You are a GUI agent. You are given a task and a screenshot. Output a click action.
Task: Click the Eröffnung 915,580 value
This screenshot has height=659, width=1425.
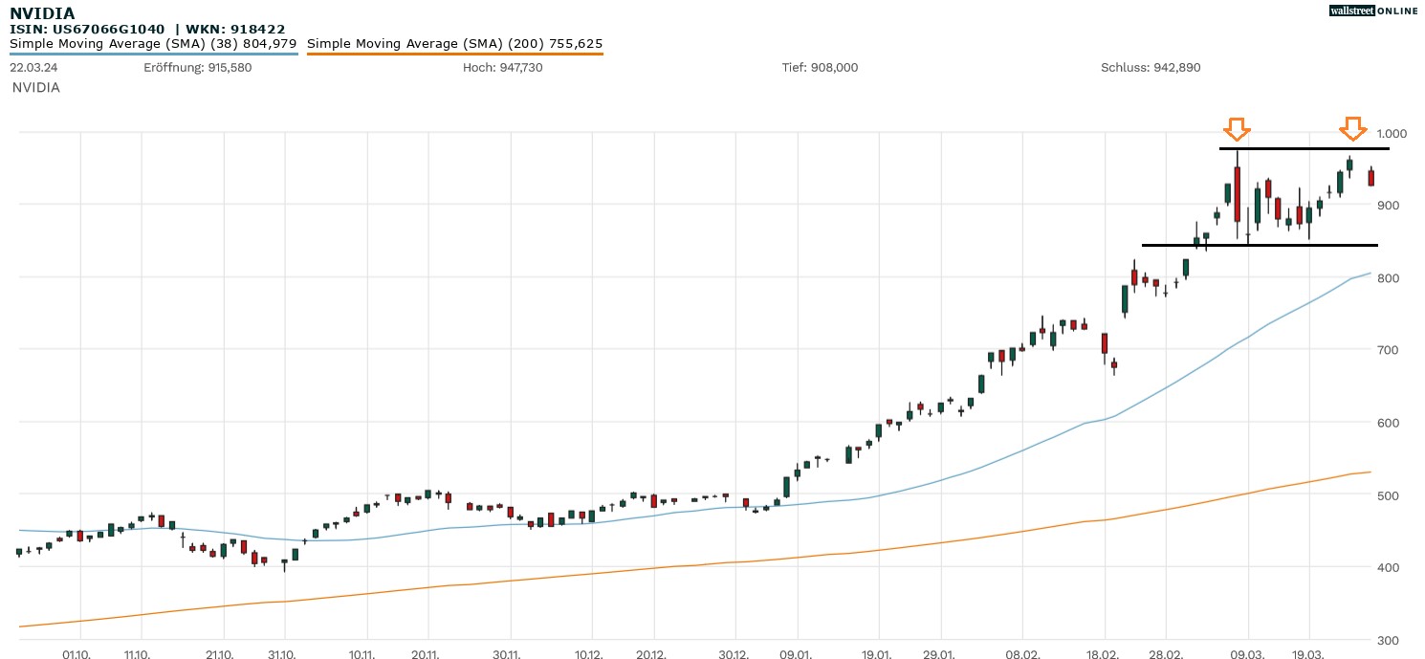pos(197,68)
